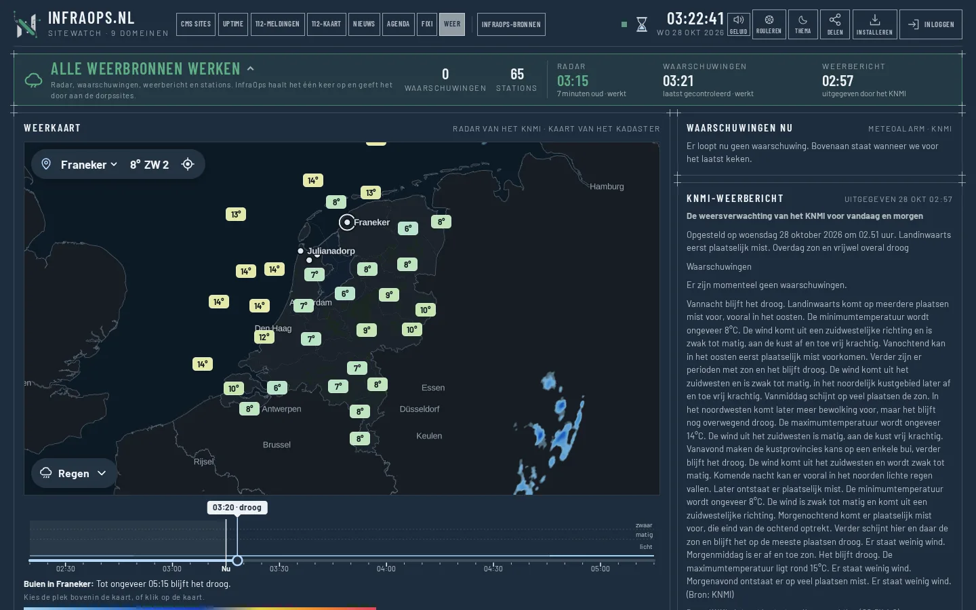976x610 pixels.
Task: Click the 9° station label east of Amsterdam
Action: (x=389, y=295)
